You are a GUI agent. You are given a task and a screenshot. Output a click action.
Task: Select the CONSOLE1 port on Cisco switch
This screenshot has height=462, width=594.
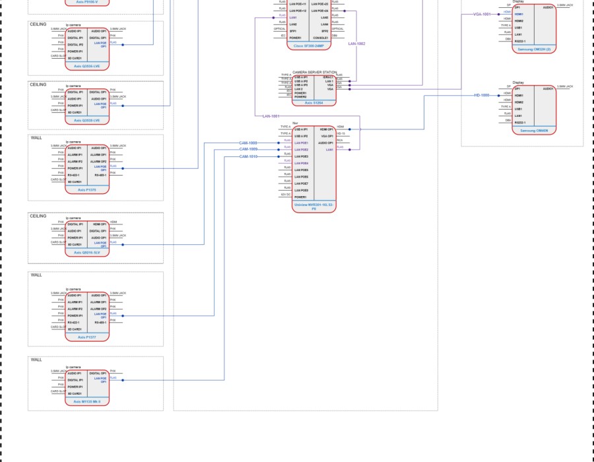coord(321,38)
